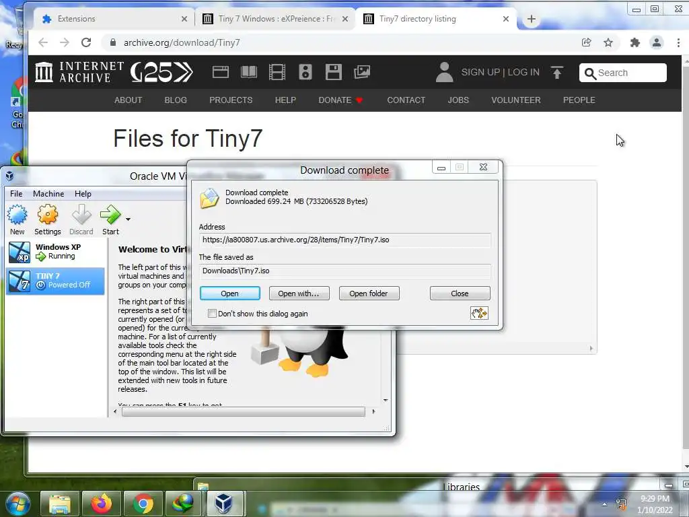Click the download manager options icon in dialog corner
689x517 pixels.
479,313
